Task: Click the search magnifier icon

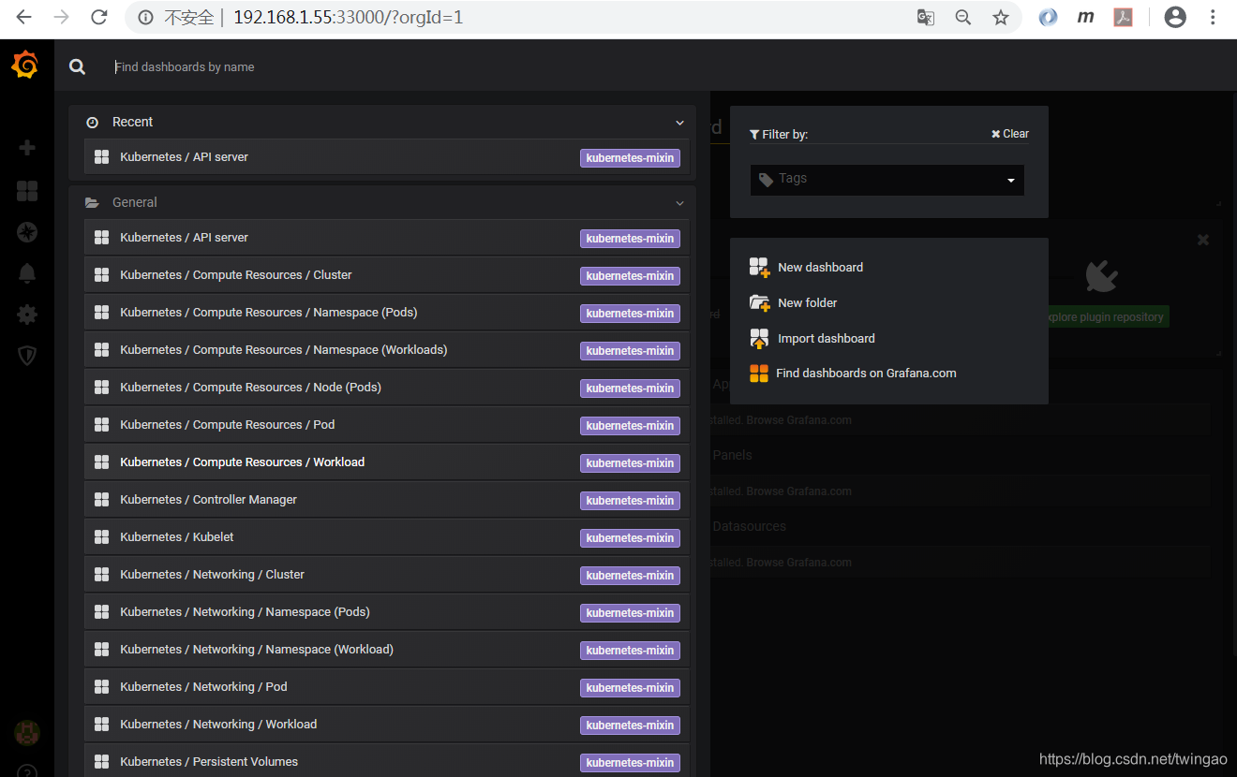Action: (77, 66)
